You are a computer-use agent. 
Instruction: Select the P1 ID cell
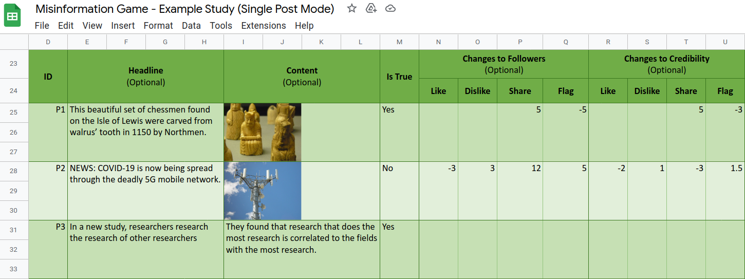point(48,132)
